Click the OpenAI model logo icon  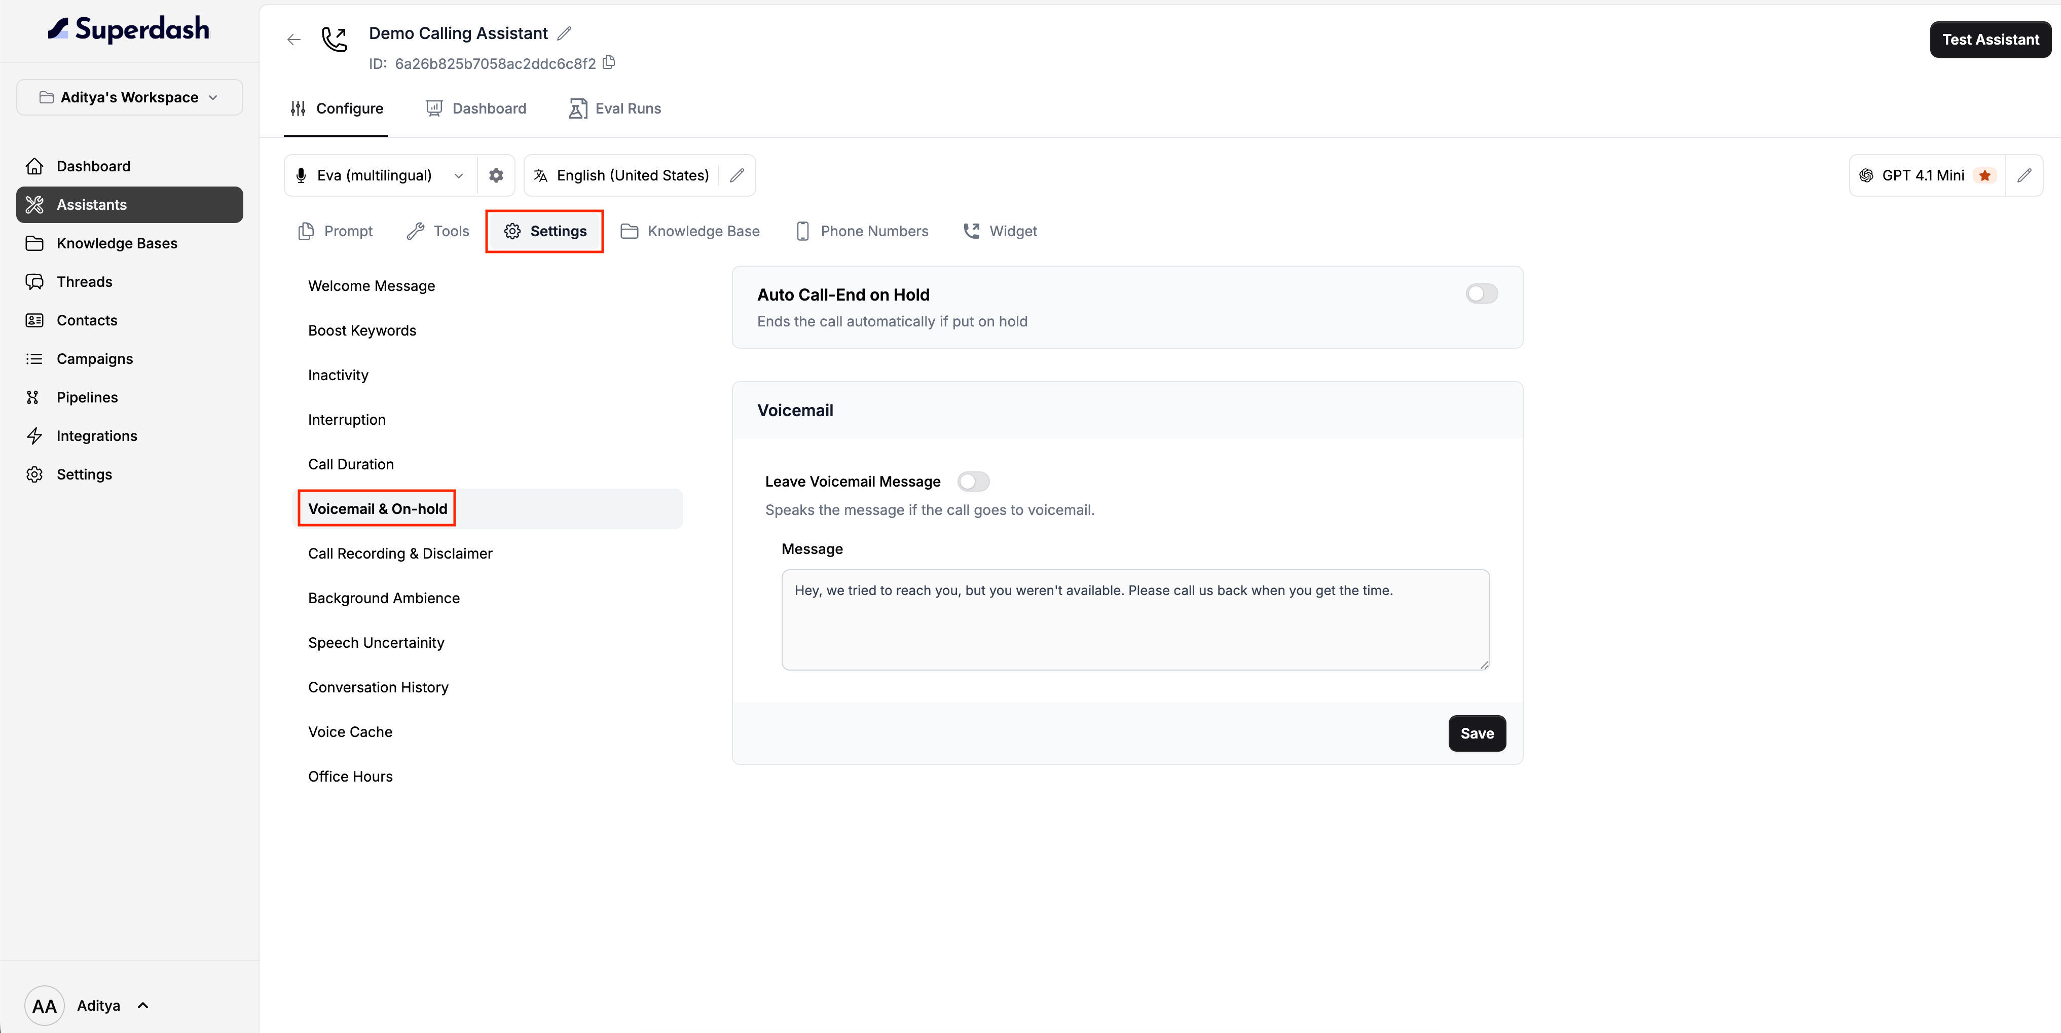tap(1866, 175)
